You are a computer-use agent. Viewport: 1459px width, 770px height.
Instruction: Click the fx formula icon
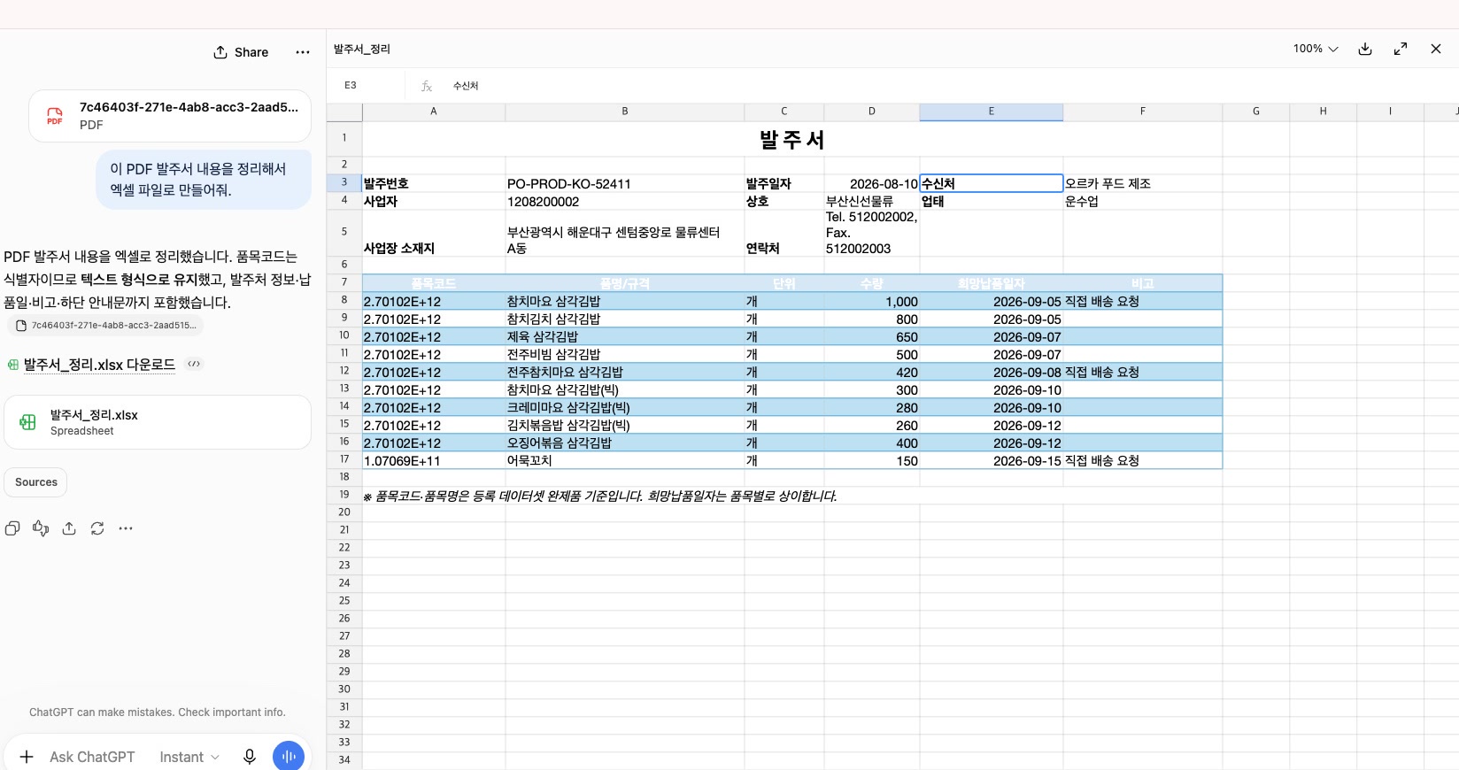pos(427,86)
